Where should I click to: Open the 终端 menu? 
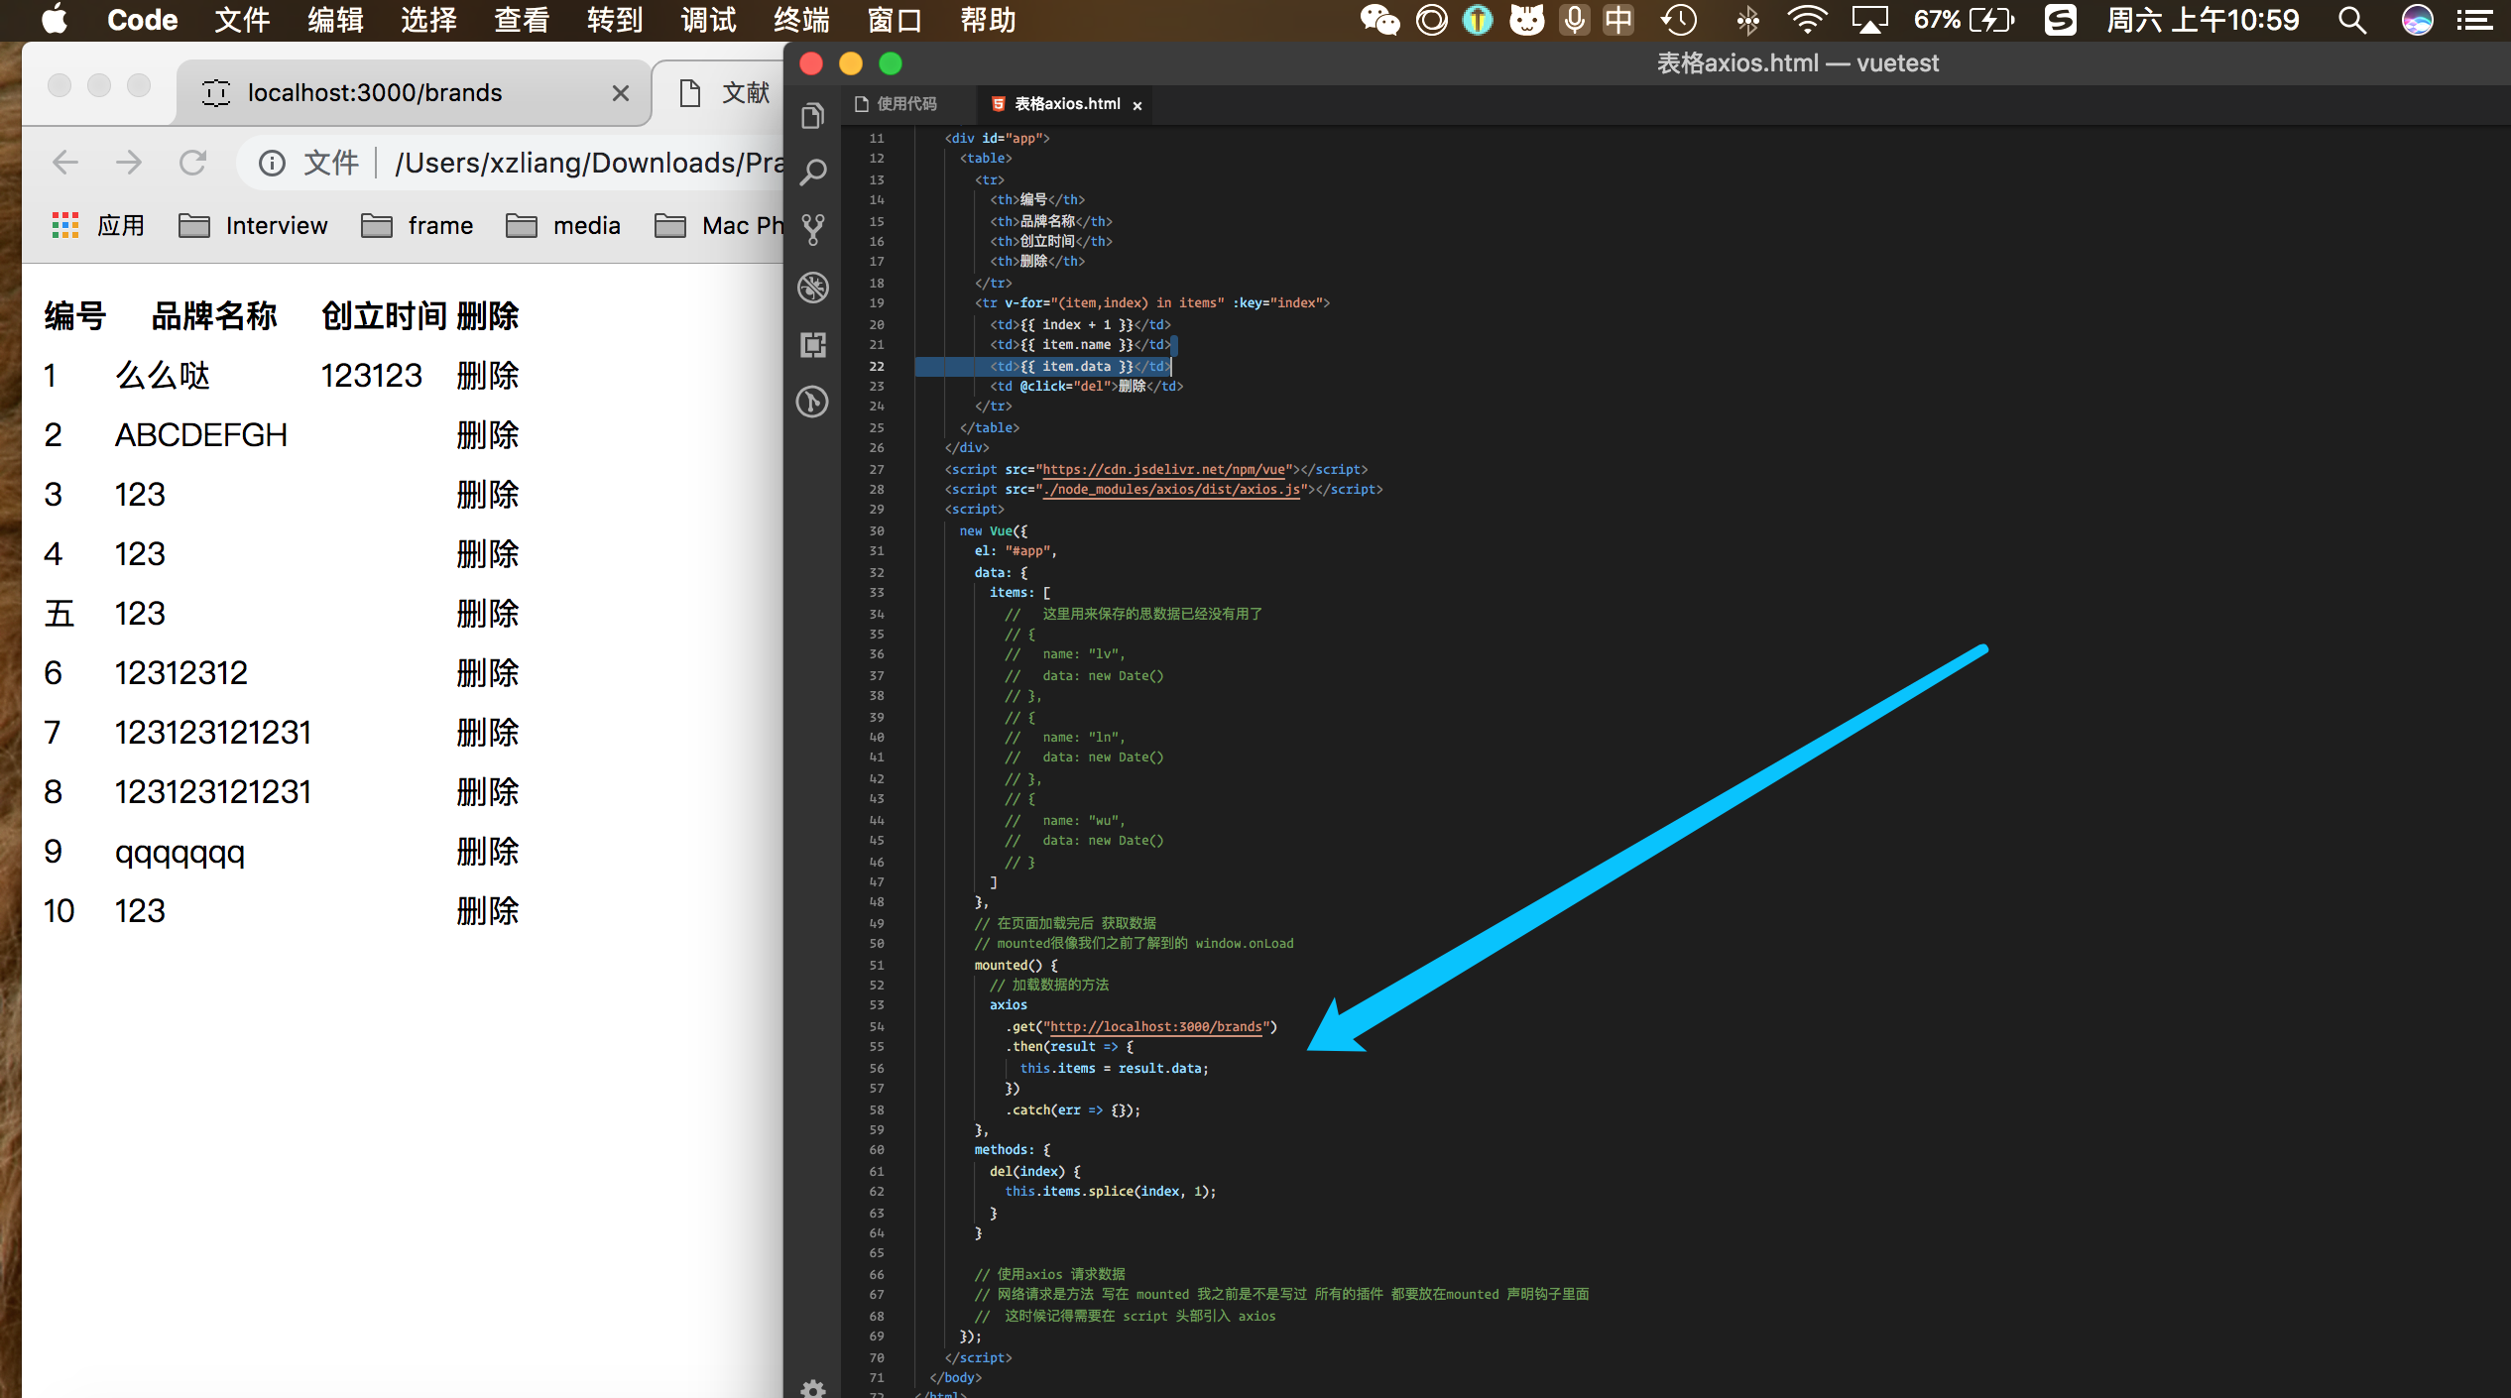[801, 20]
